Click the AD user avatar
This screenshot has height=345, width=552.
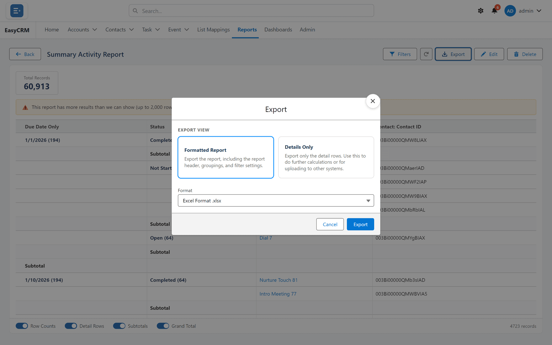coord(510,11)
